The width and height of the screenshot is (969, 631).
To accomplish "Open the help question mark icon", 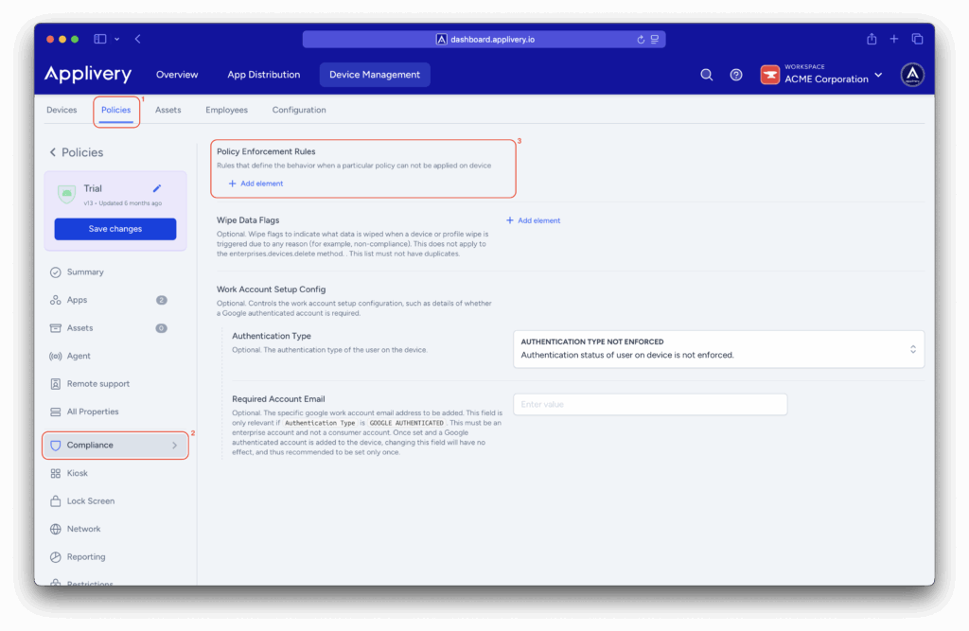I will pyautogui.click(x=736, y=75).
